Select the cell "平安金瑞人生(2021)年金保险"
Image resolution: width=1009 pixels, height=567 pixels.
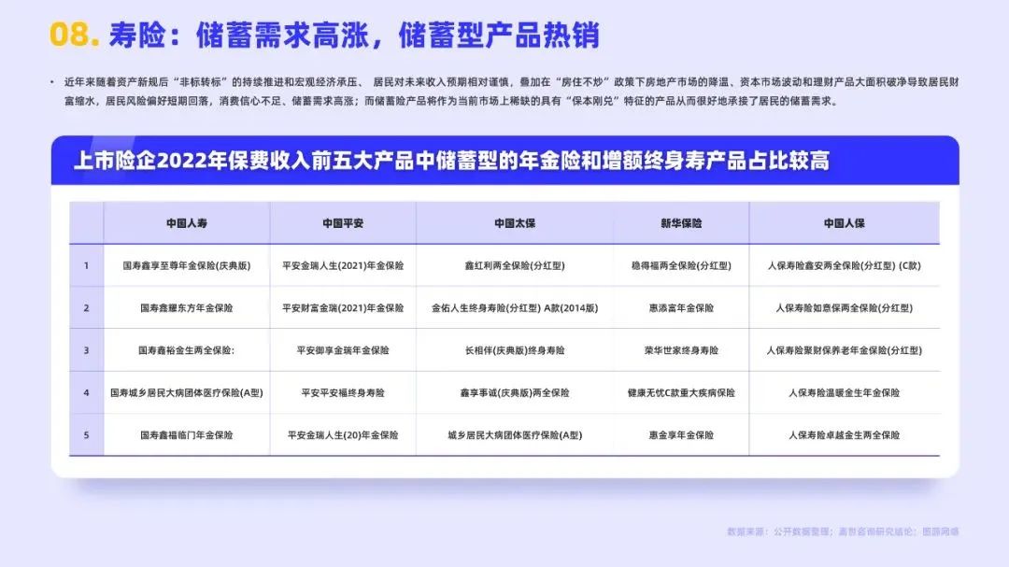[x=343, y=265]
